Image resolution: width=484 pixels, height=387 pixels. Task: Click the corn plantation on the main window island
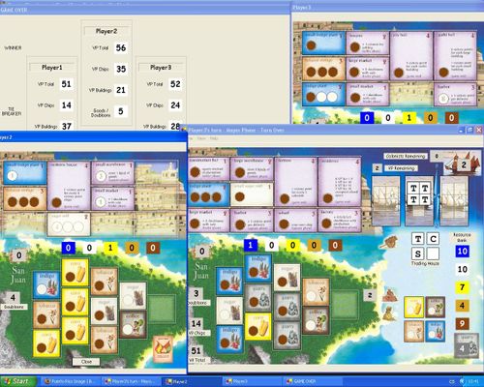click(x=258, y=326)
